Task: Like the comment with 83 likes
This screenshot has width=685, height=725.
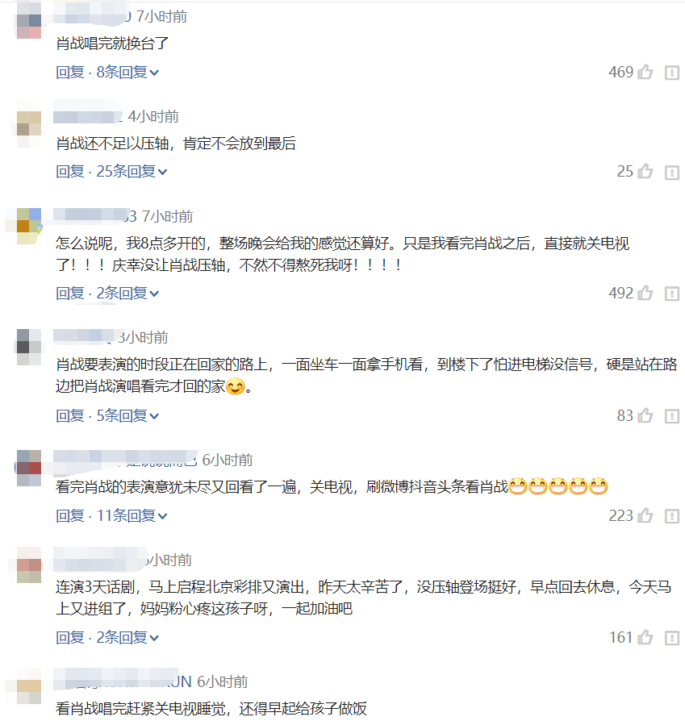Action: click(x=645, y=415)
